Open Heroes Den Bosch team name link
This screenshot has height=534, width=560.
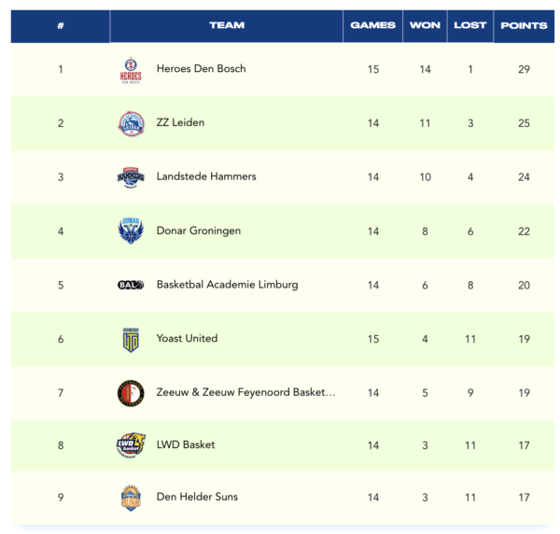point(201,69)
